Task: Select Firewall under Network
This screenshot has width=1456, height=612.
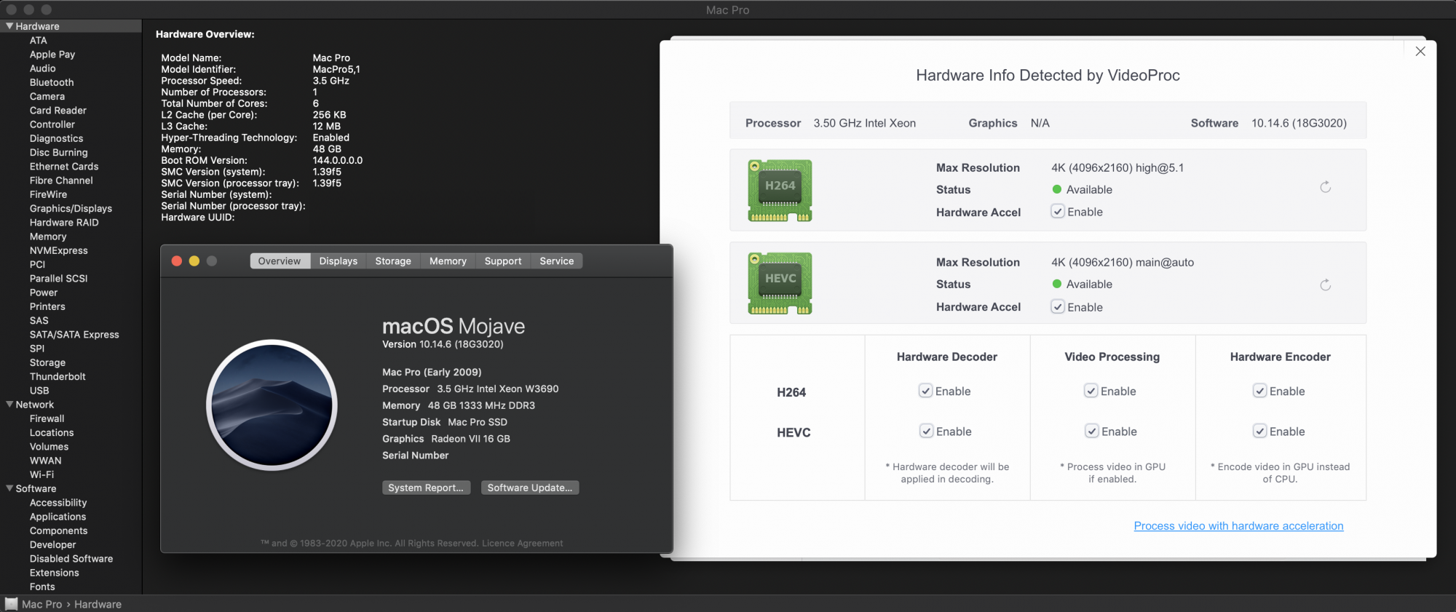Action: click(x=47, y=418)
